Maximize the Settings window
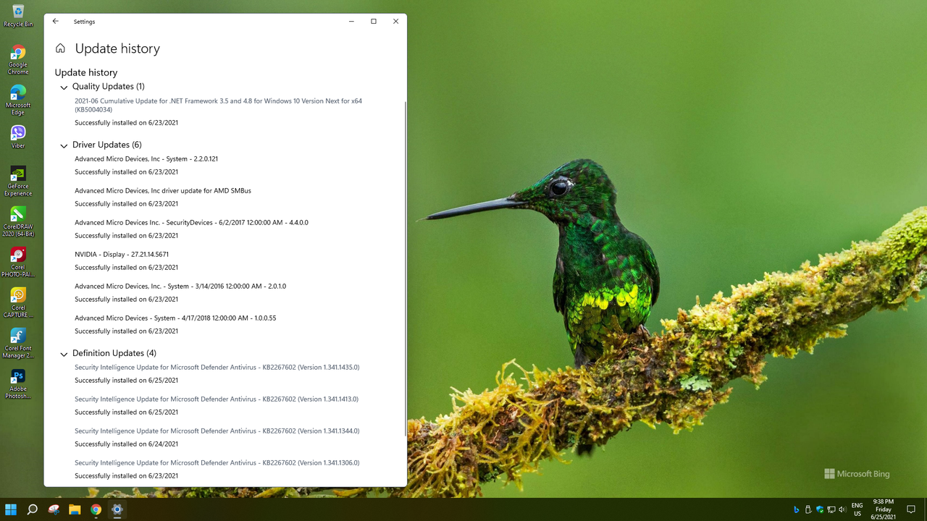Viewport: 927px width, 521px height. click(374, 22)
